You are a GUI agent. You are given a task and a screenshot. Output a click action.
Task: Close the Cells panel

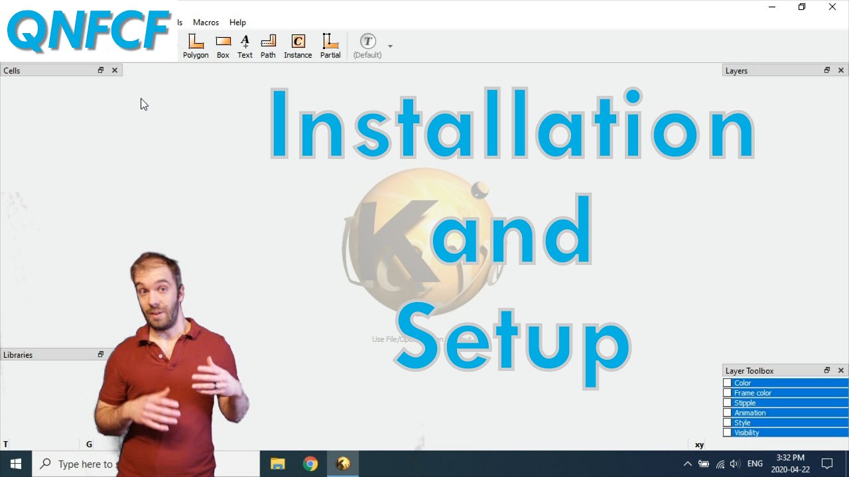click(x=115, y=70)
